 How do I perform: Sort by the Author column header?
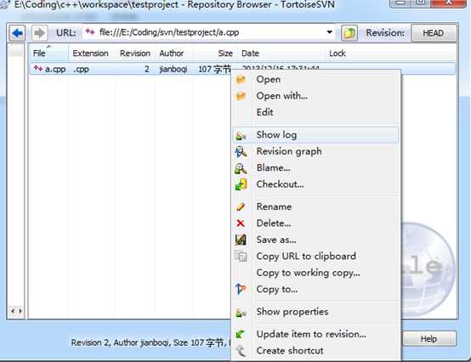tap(173, 54)
